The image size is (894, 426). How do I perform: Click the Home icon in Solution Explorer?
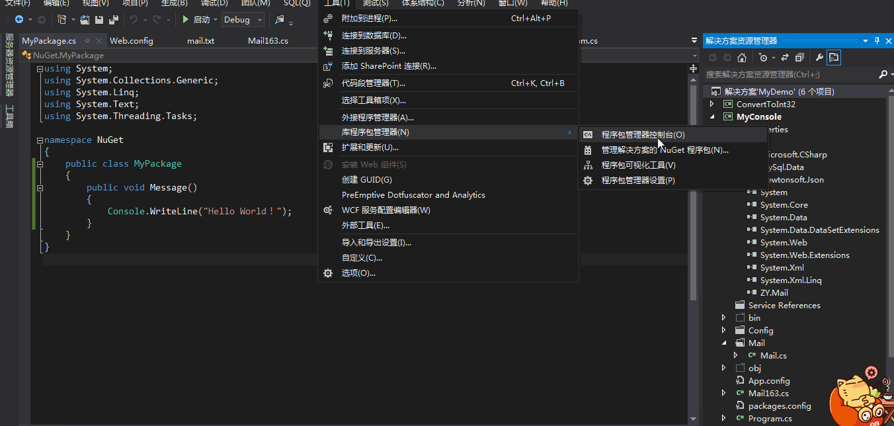pos(742,58)
